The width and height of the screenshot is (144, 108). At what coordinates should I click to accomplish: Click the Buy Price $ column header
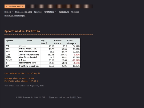44,42
